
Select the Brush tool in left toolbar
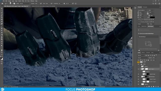[x=2, y=26]
